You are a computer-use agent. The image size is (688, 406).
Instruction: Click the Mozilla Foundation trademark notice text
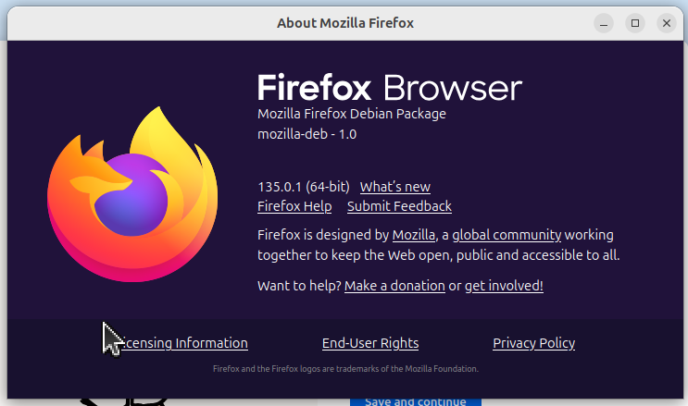pyautogui.click(x=345, y=369)
